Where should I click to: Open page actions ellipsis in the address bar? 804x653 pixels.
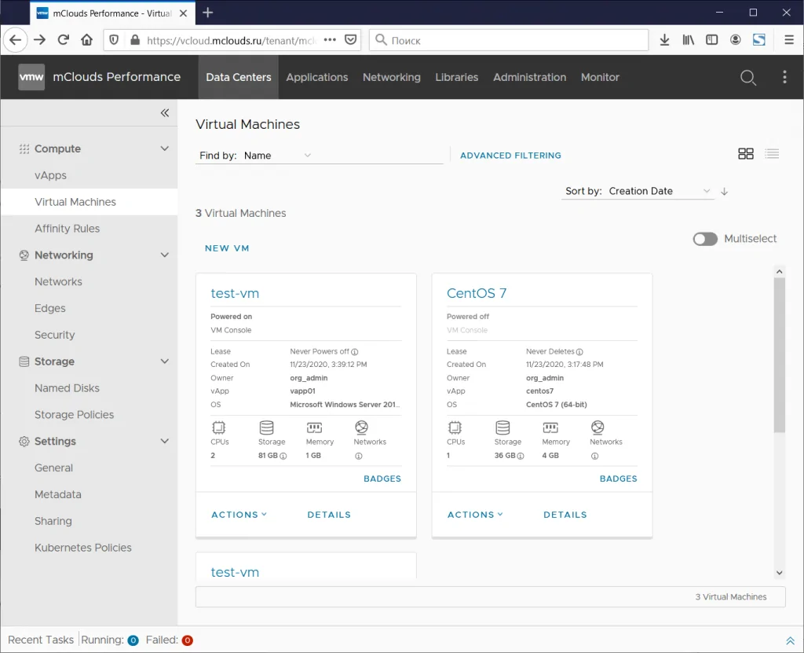(330, 39)
